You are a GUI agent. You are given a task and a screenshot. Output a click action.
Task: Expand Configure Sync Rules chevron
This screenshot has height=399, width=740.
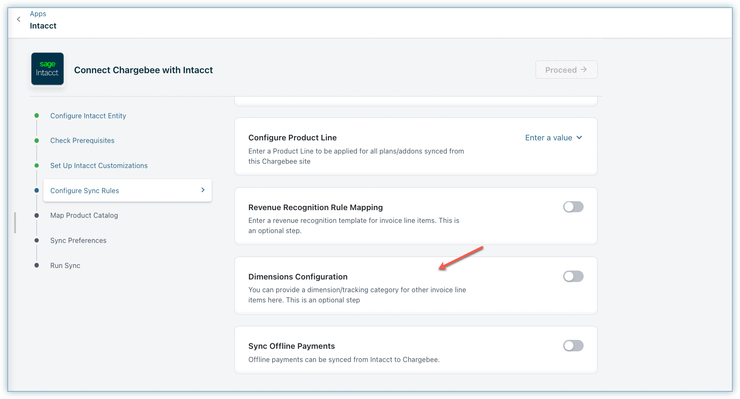click(203, 190)
